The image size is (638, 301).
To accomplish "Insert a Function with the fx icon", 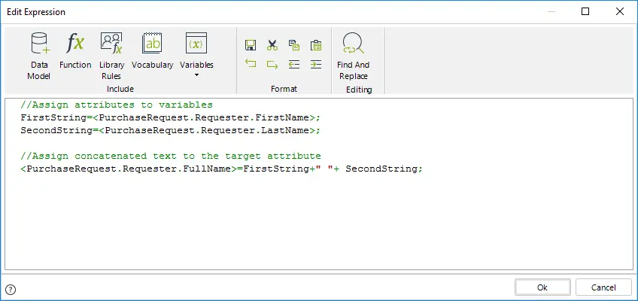I will 75,51.
